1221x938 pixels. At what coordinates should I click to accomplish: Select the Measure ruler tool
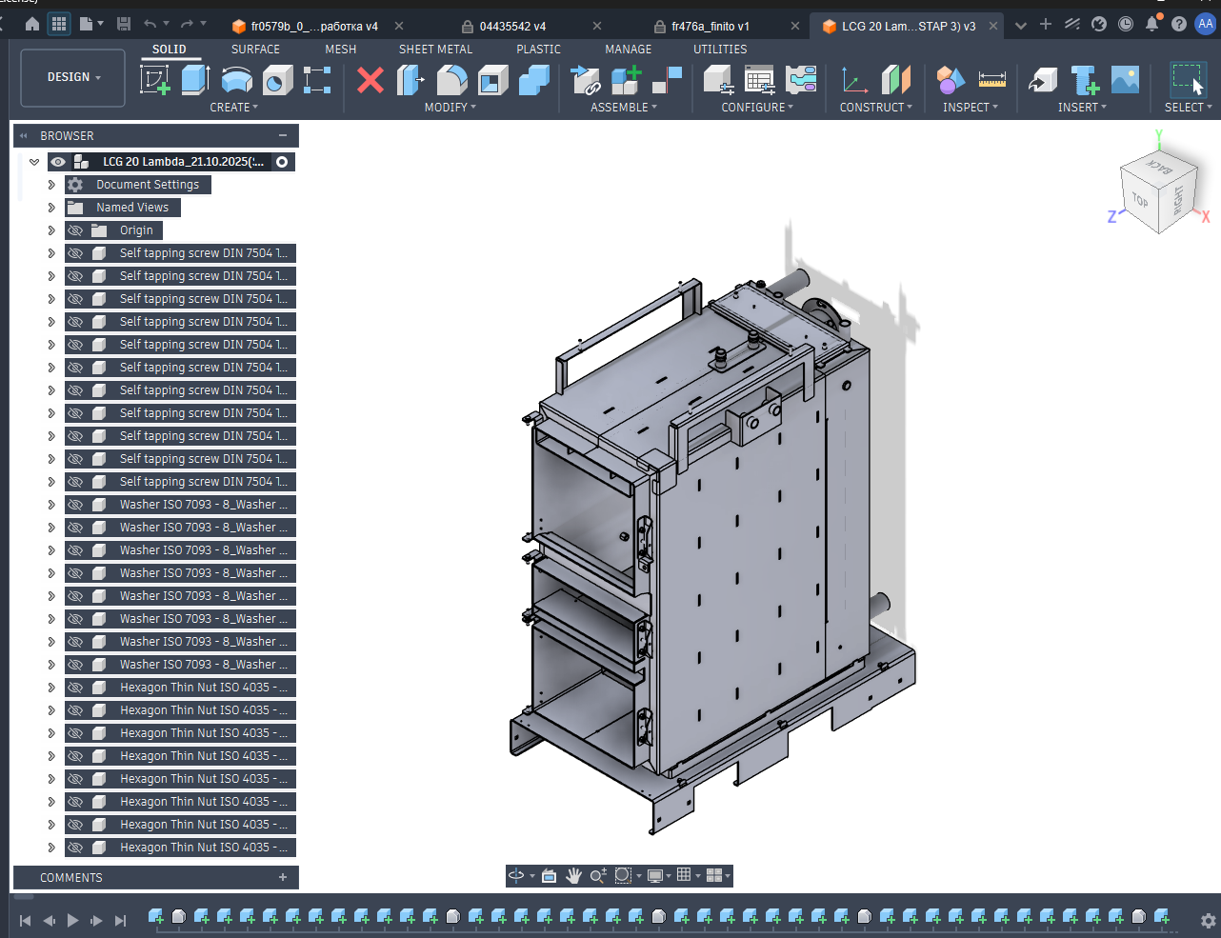tap(992, 80)
